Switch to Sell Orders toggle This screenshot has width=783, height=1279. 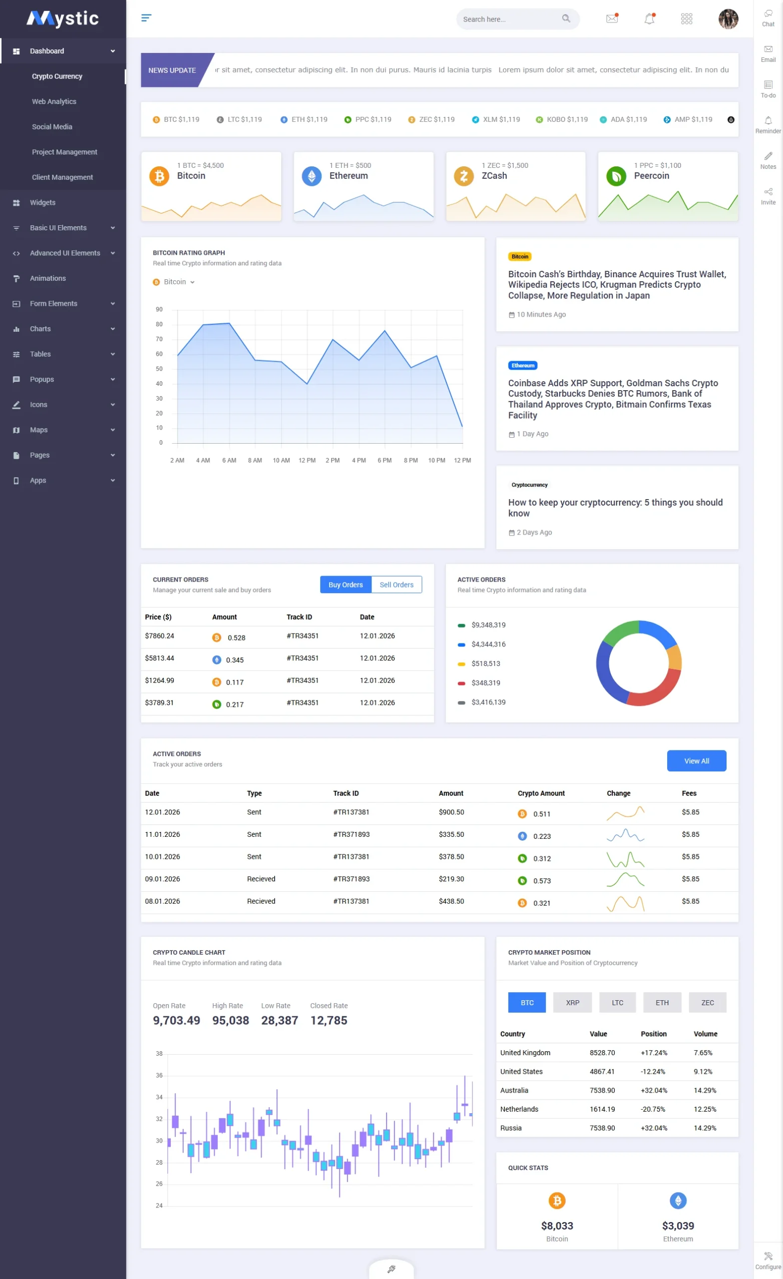tap(396, 585)
